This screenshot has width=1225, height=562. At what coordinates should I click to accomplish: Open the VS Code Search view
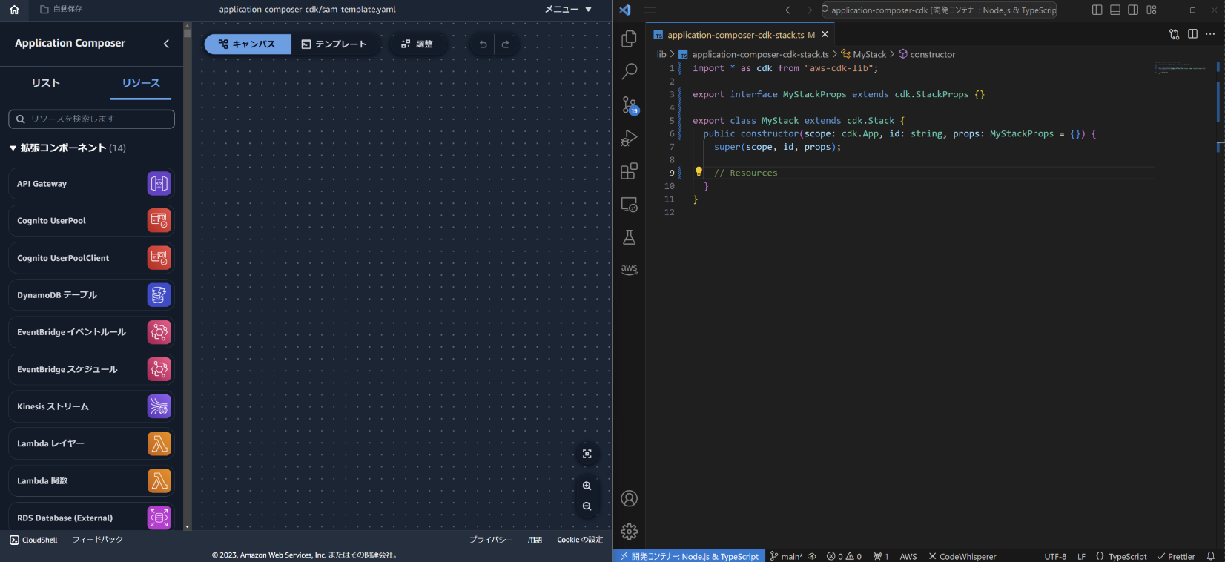(629, 71)
